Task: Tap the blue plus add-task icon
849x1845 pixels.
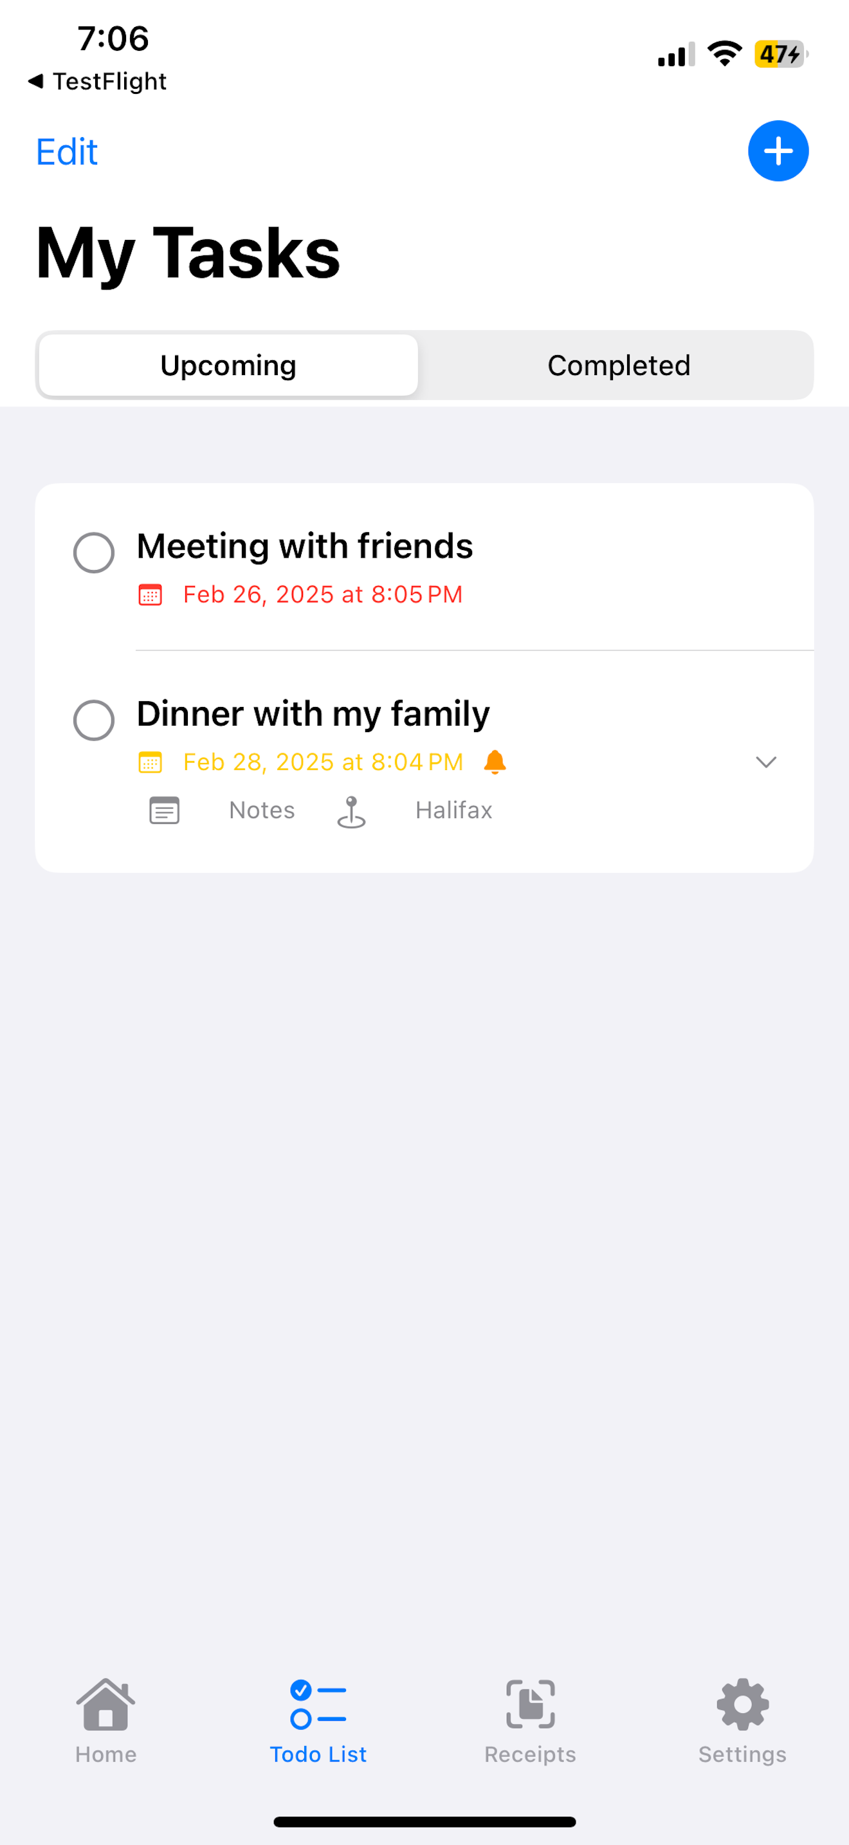Action: [778, 151]
